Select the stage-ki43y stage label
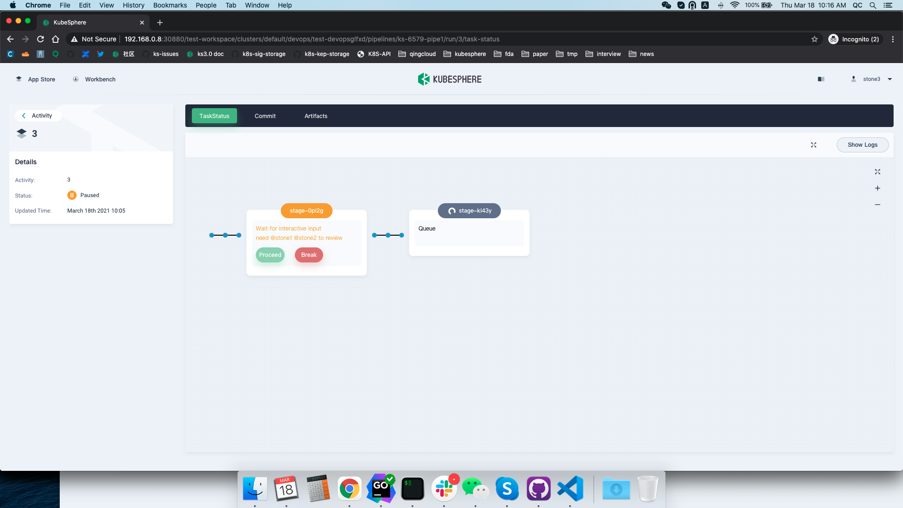The height and width of the screenshot is (508, 903). click(469, 211)
